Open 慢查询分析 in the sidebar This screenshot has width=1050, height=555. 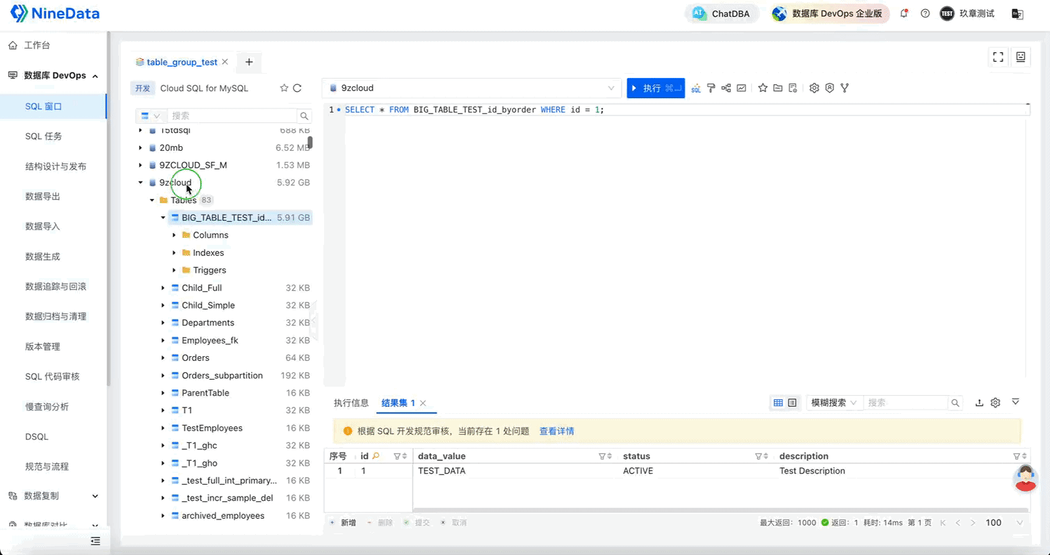click(47, 407)
